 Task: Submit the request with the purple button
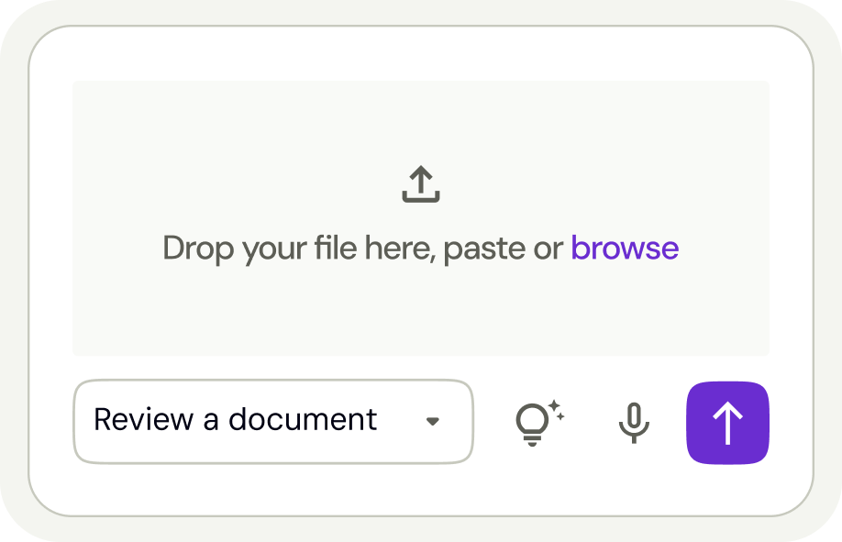click(727, 423)
